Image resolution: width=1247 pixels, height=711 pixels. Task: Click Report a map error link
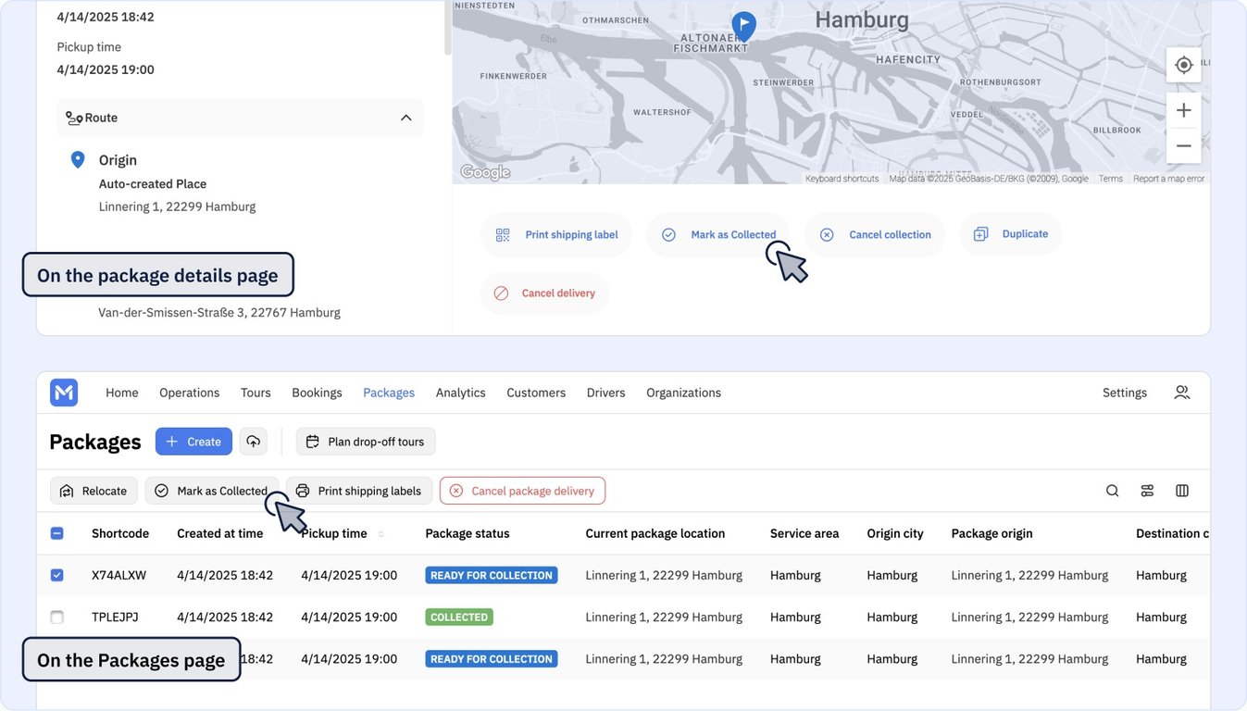(1169, 179)
